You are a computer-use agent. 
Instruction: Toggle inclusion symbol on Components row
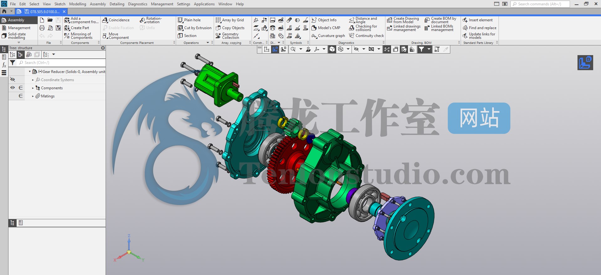coord(21,88)
